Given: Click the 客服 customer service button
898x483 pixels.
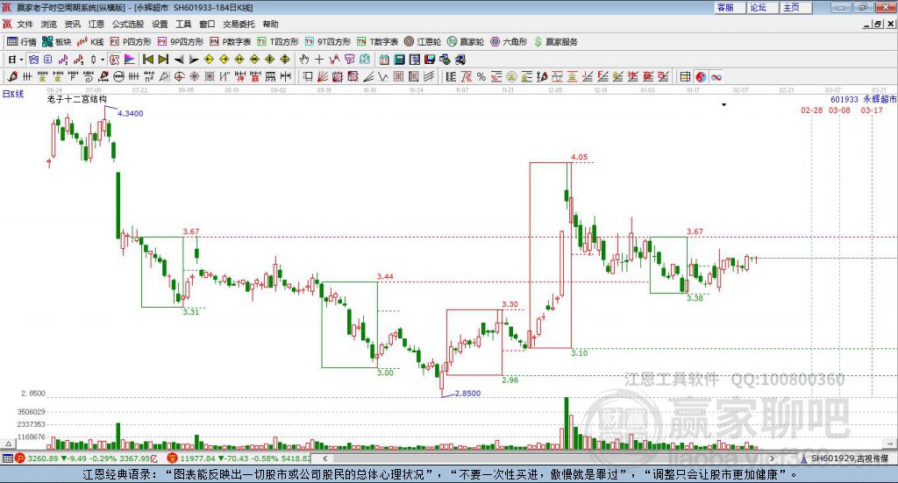Looking at the screenshot, I should point(725,7).
